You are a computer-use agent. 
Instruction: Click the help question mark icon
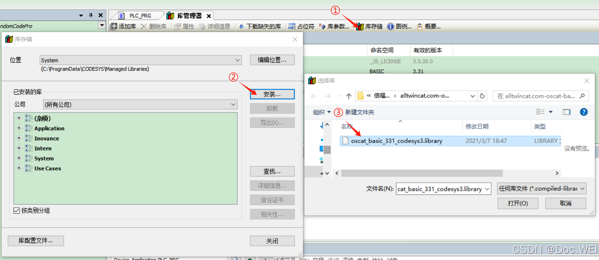(x=584, y=112)
